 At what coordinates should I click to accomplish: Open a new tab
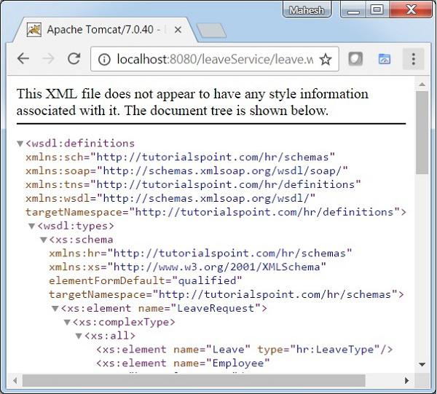click(211, 31)
